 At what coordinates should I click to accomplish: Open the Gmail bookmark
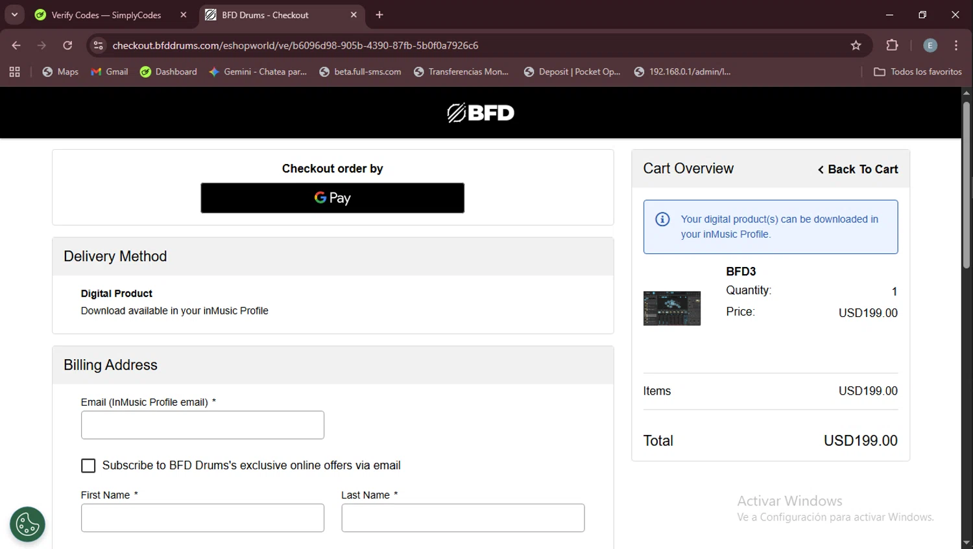[x=110, y=72]
